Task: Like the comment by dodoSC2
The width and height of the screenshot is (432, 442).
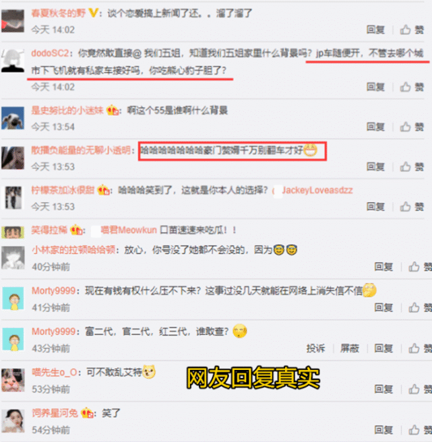Action: coord(412,87)
